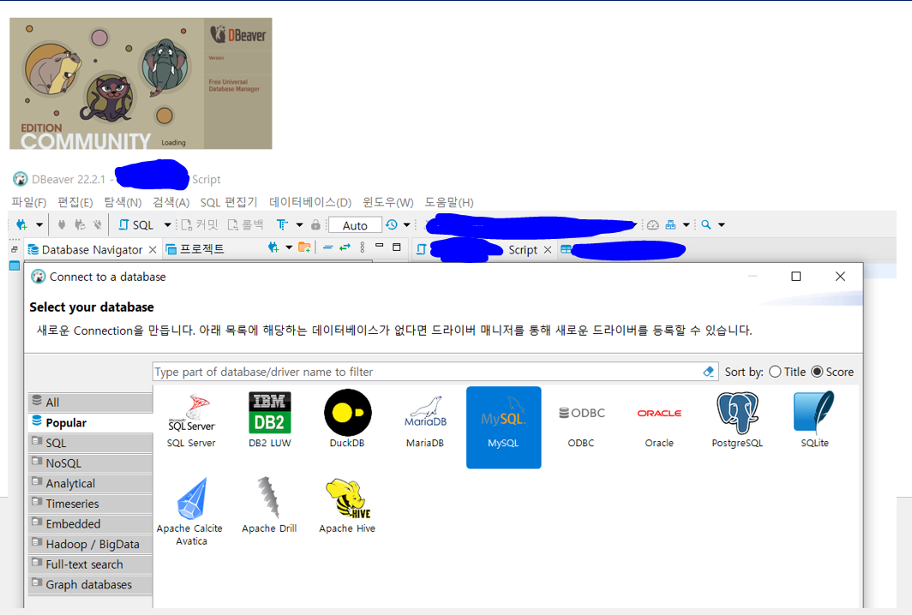Viewport: 912px width, 615px height.
Task: Open the 탐색(N) menu
Action: coord(123,202)
